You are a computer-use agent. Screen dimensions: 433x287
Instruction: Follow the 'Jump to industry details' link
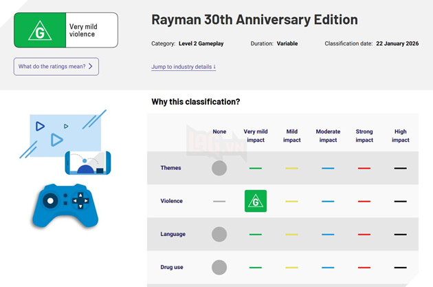click(x=184, y=67)
